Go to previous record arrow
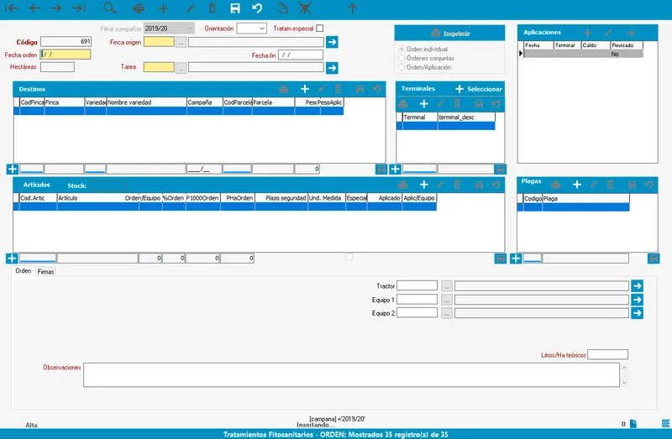Screen dimensions: 672x439 pos(34,8)
